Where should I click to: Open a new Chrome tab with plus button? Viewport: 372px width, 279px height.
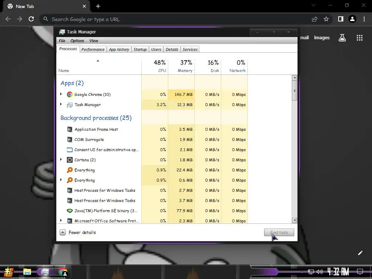point(98,7)
